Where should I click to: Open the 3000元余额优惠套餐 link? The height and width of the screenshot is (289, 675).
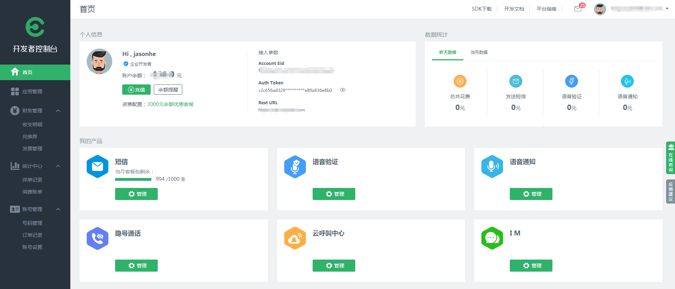(171, 104)
